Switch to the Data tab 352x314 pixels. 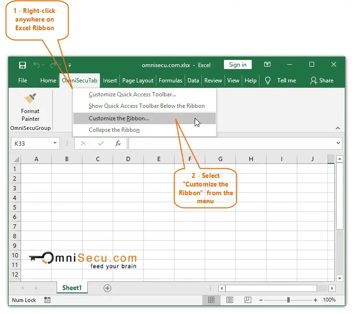(193, 81)
